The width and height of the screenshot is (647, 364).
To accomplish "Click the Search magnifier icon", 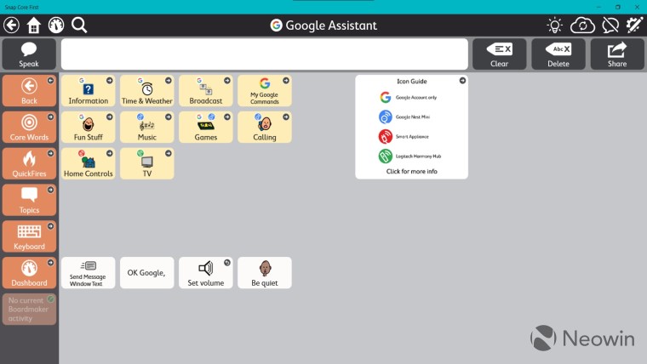I will pos(79,26).
